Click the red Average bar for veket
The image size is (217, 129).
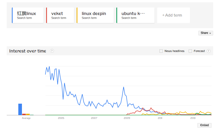pos(24,115)
